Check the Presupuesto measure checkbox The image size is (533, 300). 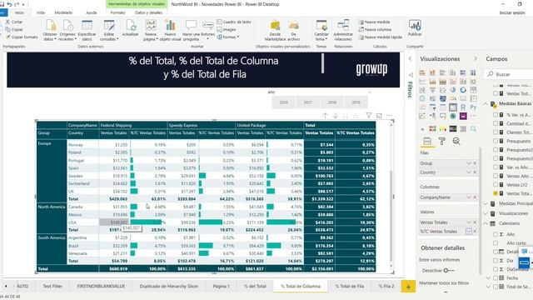pos(496,141)
